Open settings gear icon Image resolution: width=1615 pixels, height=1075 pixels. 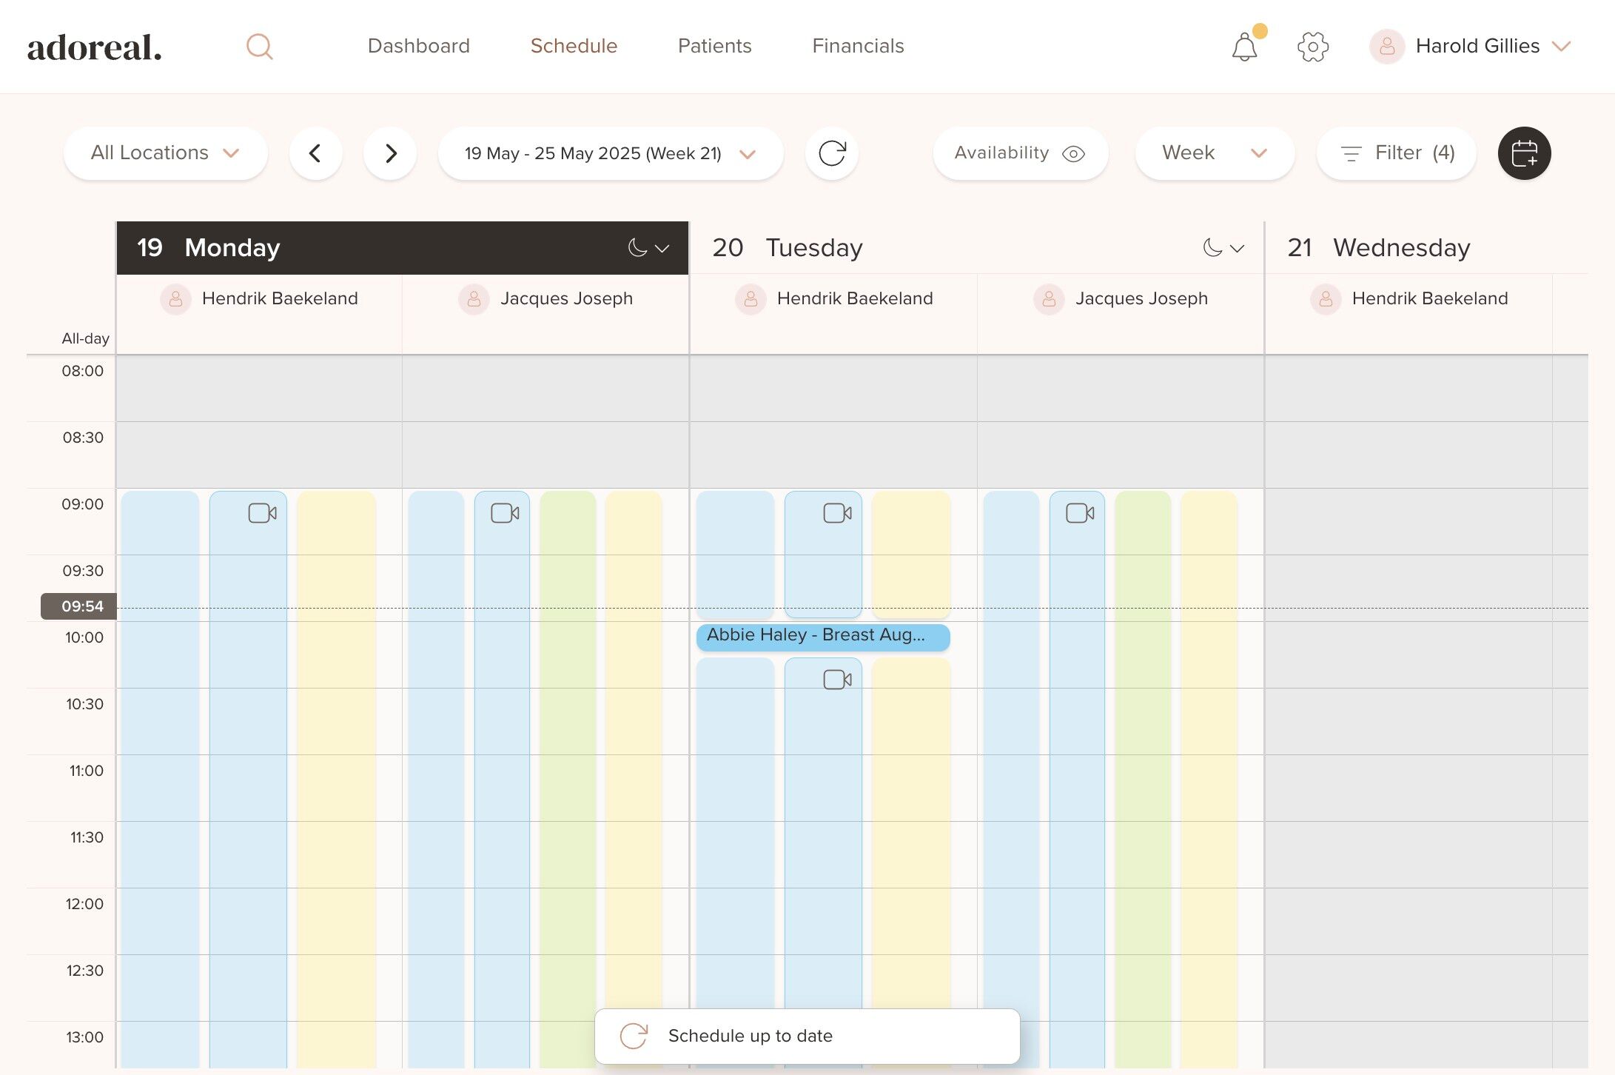[x=1312, y=47]
